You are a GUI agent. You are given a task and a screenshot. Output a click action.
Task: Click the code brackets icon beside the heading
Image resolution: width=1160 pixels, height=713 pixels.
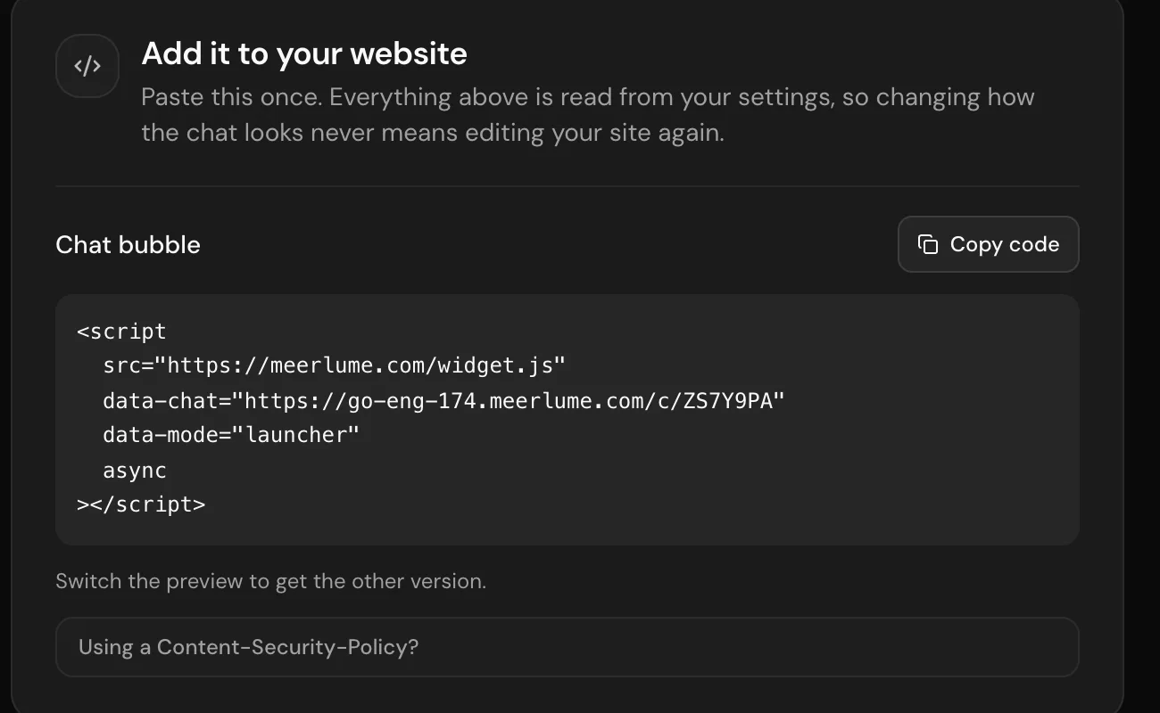pyautogui.click(x=87, y=66)
